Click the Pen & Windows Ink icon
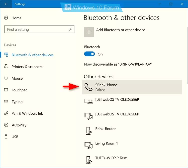This screenshot has height=168, width=188. (6, 113)
